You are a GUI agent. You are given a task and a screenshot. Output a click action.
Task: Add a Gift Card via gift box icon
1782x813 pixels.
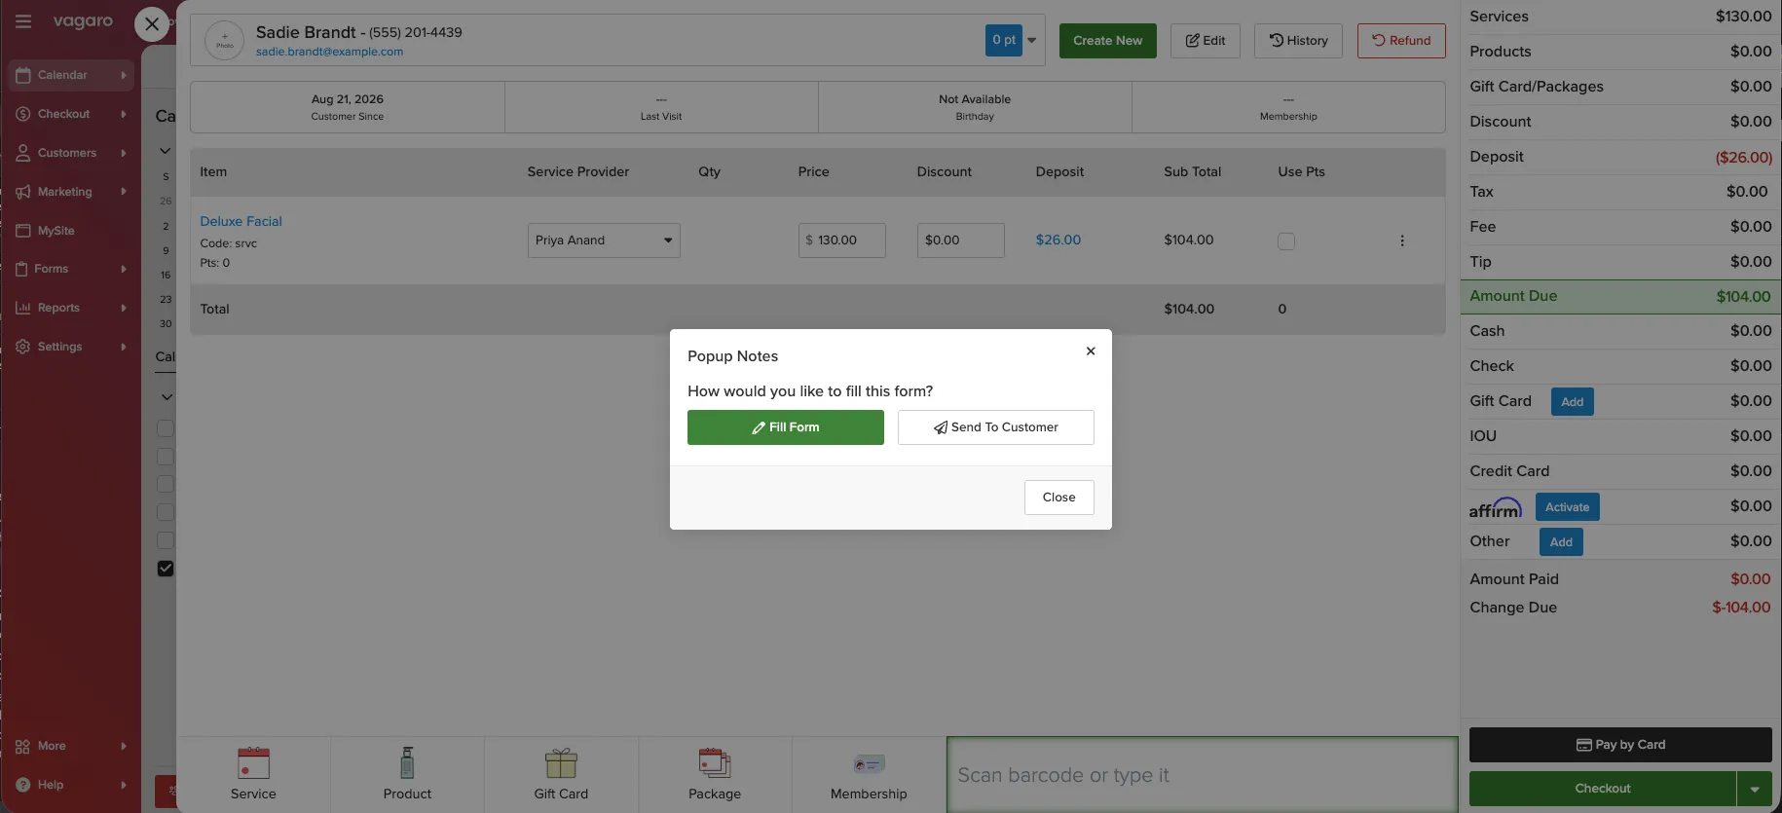coord(561,762)
